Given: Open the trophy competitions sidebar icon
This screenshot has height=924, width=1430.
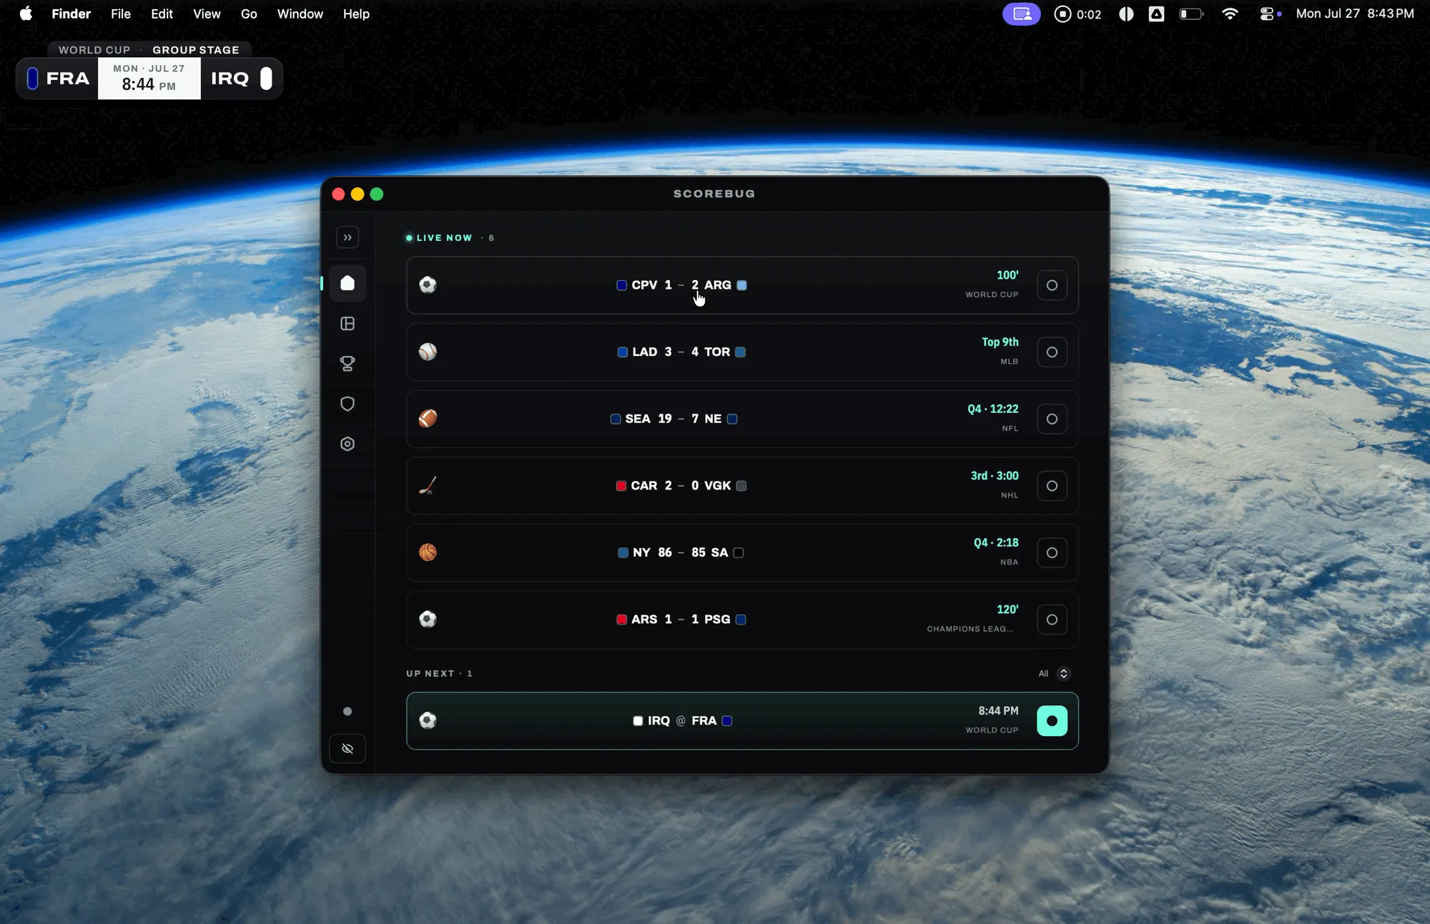Looking at the screenshot, I should (347, 364).
